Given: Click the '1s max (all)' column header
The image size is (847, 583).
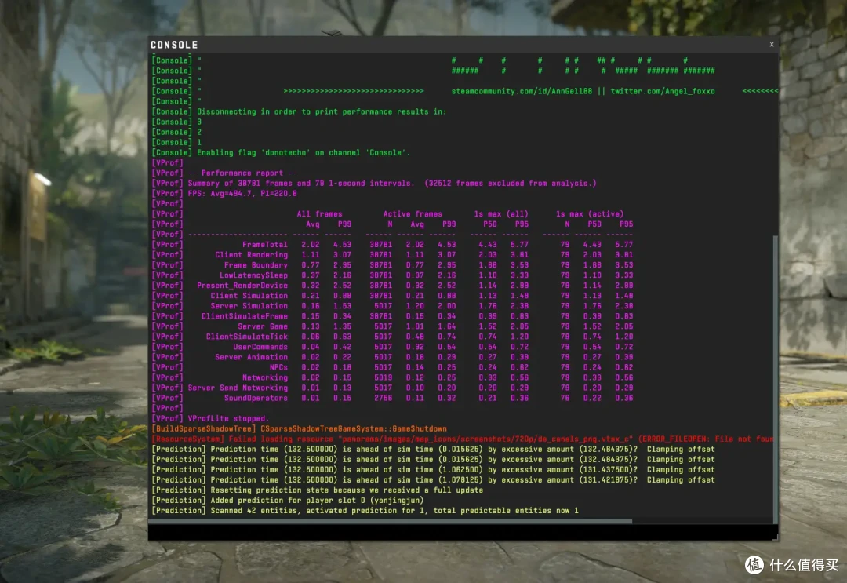Looking at the screenshot, I should pos(500,214).
